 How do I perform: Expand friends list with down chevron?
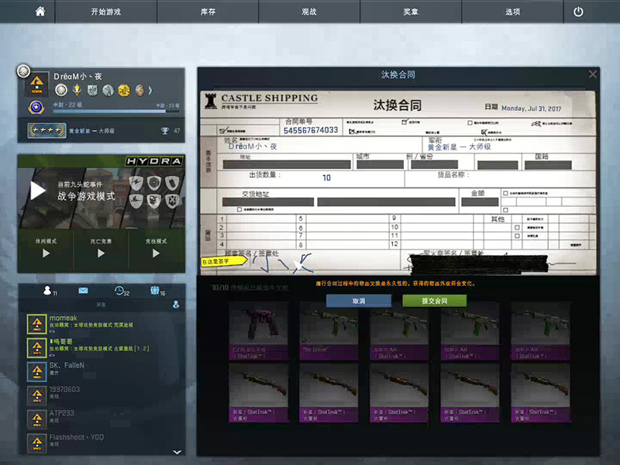pyautogui.click(x=177, y=452)
